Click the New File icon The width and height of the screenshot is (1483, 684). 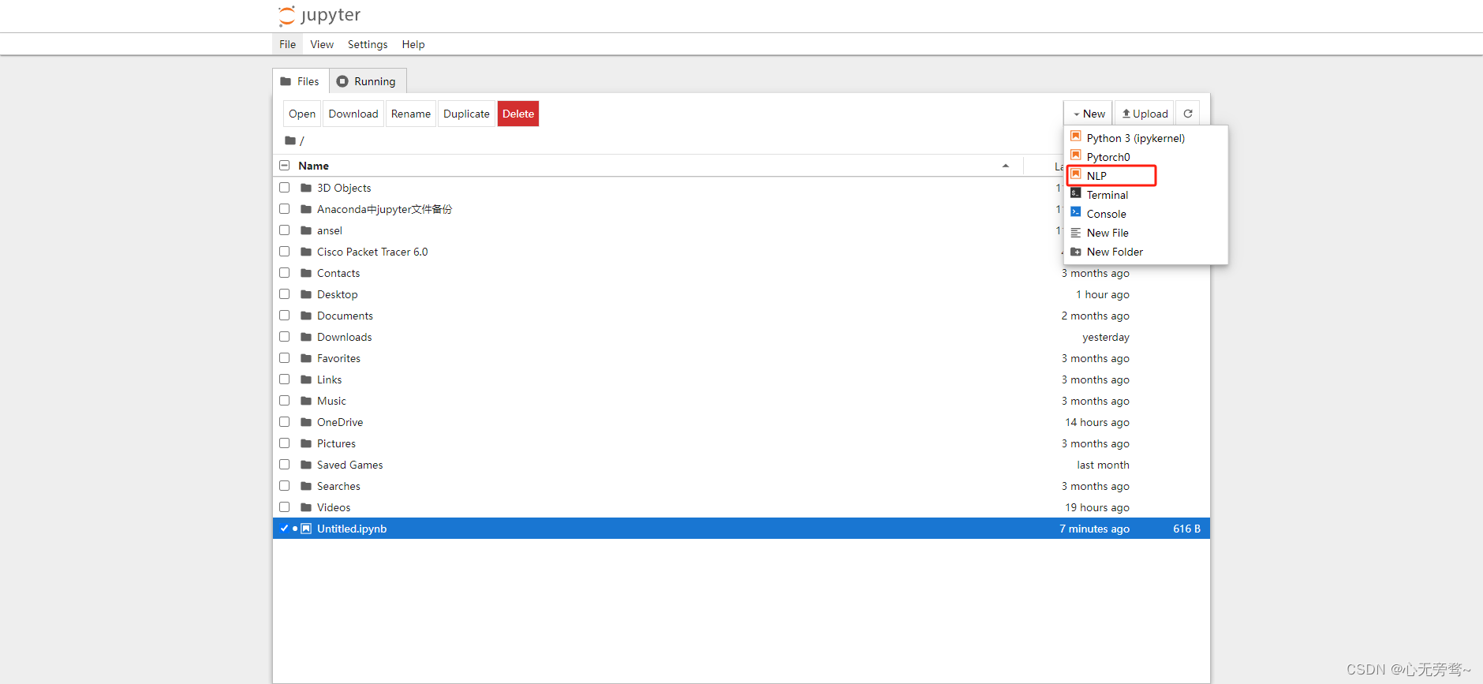[1075, 232]
